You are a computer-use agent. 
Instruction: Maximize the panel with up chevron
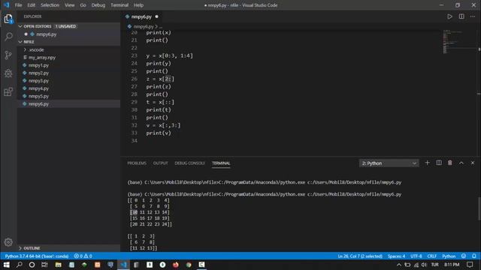[461, 163]
